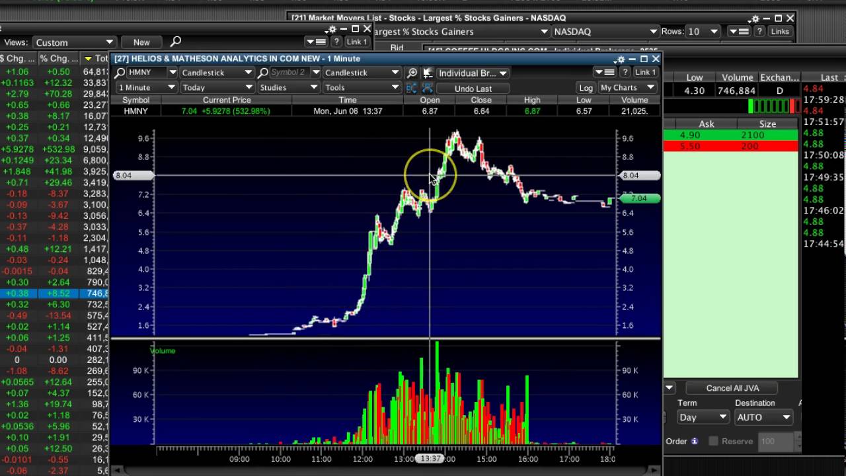This screenshot has width=846, height=476.
Task: Select the +5.9278 +532.98 watchlist row
Action: coord(54,149)
